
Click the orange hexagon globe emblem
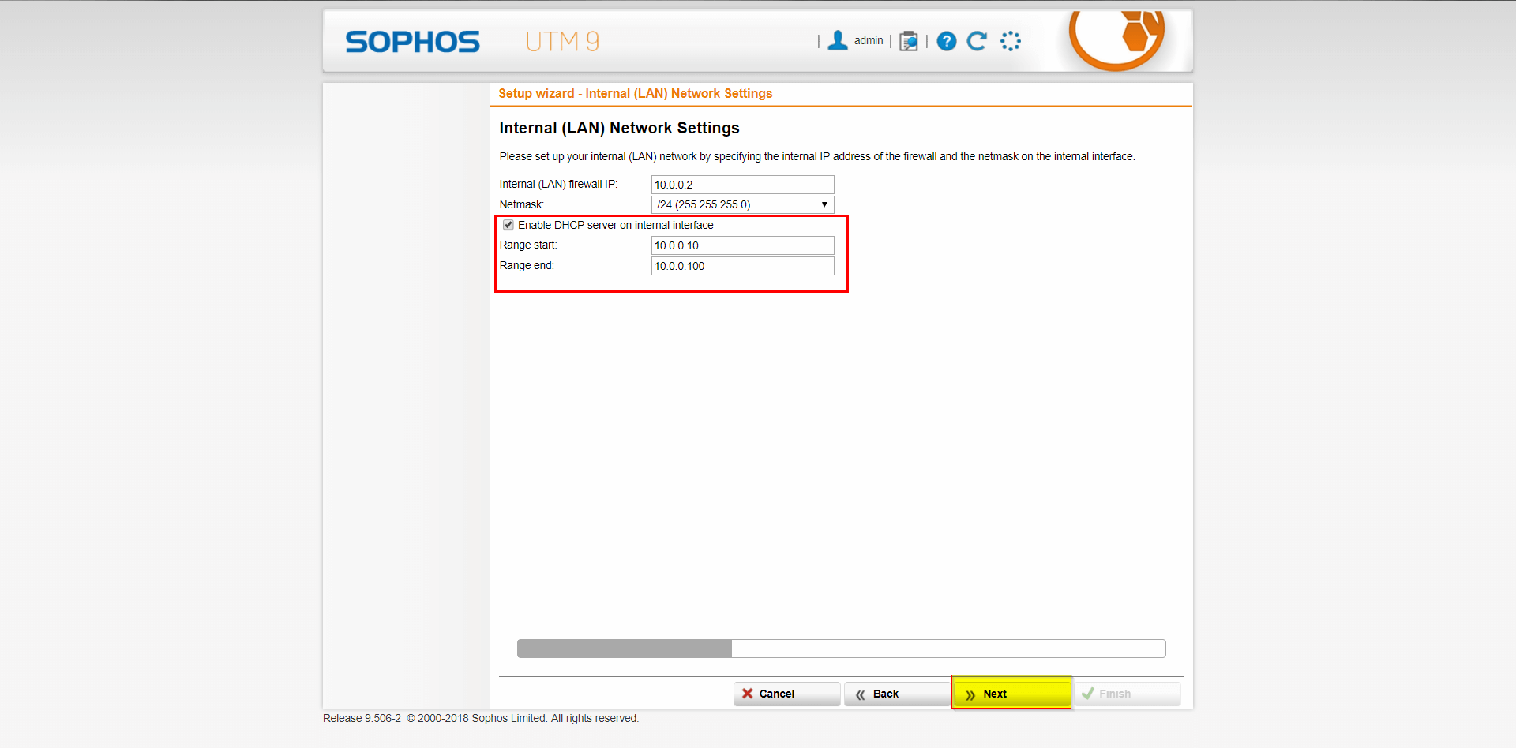[x=1116, y=39]
